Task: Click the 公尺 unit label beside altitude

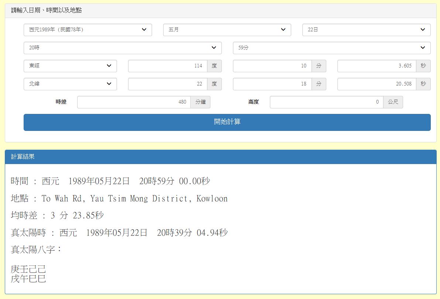Action: click(x=393, y=102)
